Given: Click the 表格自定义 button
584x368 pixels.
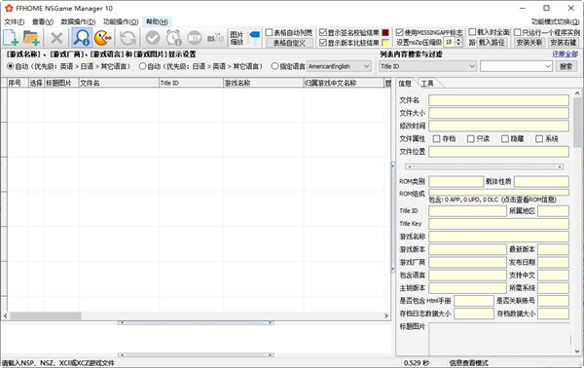Looking at the screenshot, I should coord(289,43).
